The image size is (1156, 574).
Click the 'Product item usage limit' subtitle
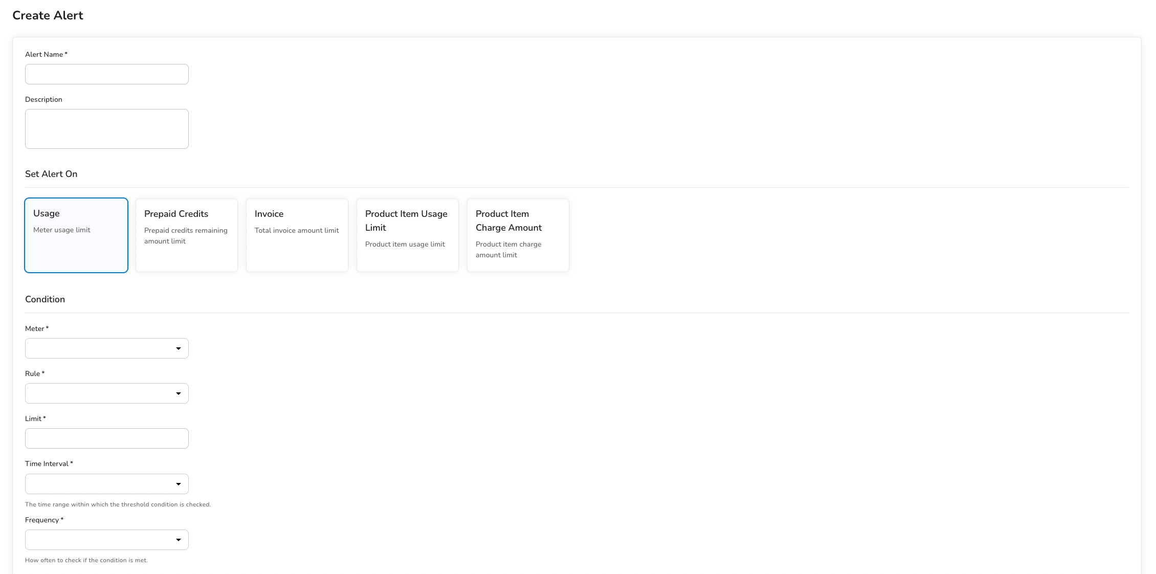pyautogui.click(x=405, y=245)
